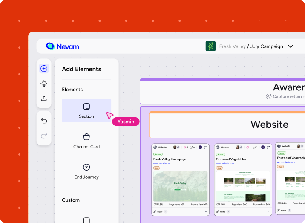The height and width of the screenshot is (223, 305).
Task: Click Page views 300 on Homepage card
Action: (177, 204)
